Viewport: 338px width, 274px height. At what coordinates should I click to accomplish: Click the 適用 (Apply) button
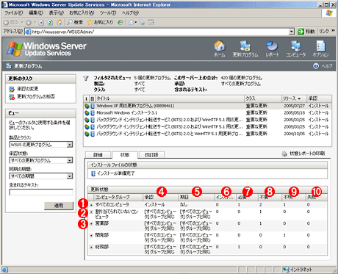click(59, 206)
